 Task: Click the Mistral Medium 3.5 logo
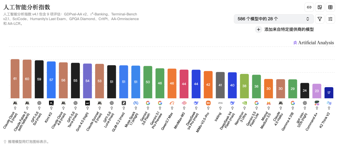click(x=269, y=103)
